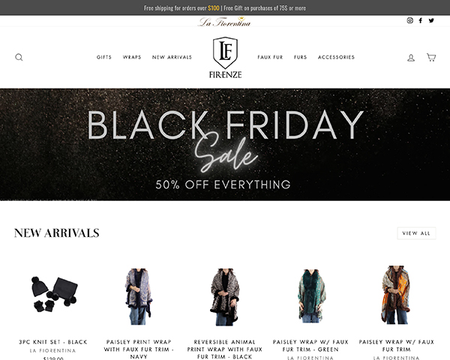Viewport: 450px width, 360px height.
Task: Open the 3PC Knit Set Black thumbnail
Action: (x=53, y=294)
